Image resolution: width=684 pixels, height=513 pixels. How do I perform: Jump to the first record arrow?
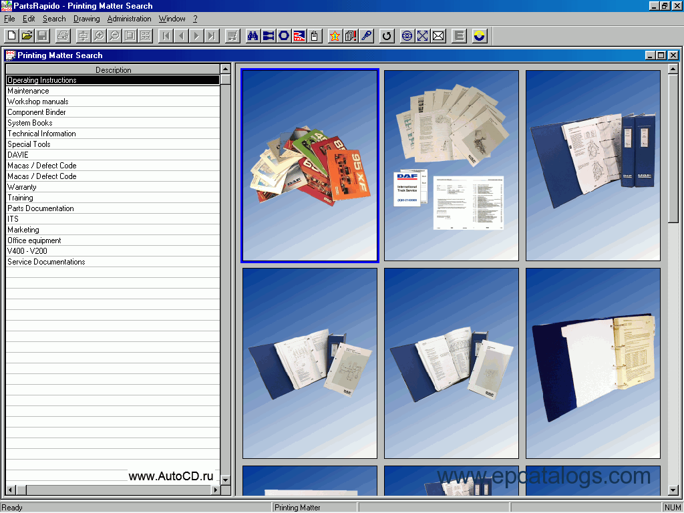coord(166,36)
